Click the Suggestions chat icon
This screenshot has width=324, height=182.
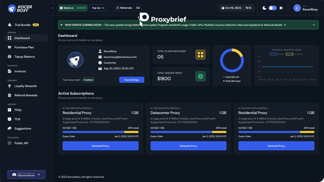[9, 128]
